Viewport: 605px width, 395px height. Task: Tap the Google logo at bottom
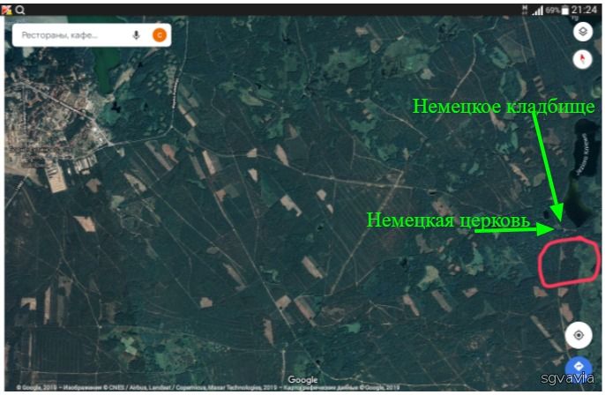302,380
